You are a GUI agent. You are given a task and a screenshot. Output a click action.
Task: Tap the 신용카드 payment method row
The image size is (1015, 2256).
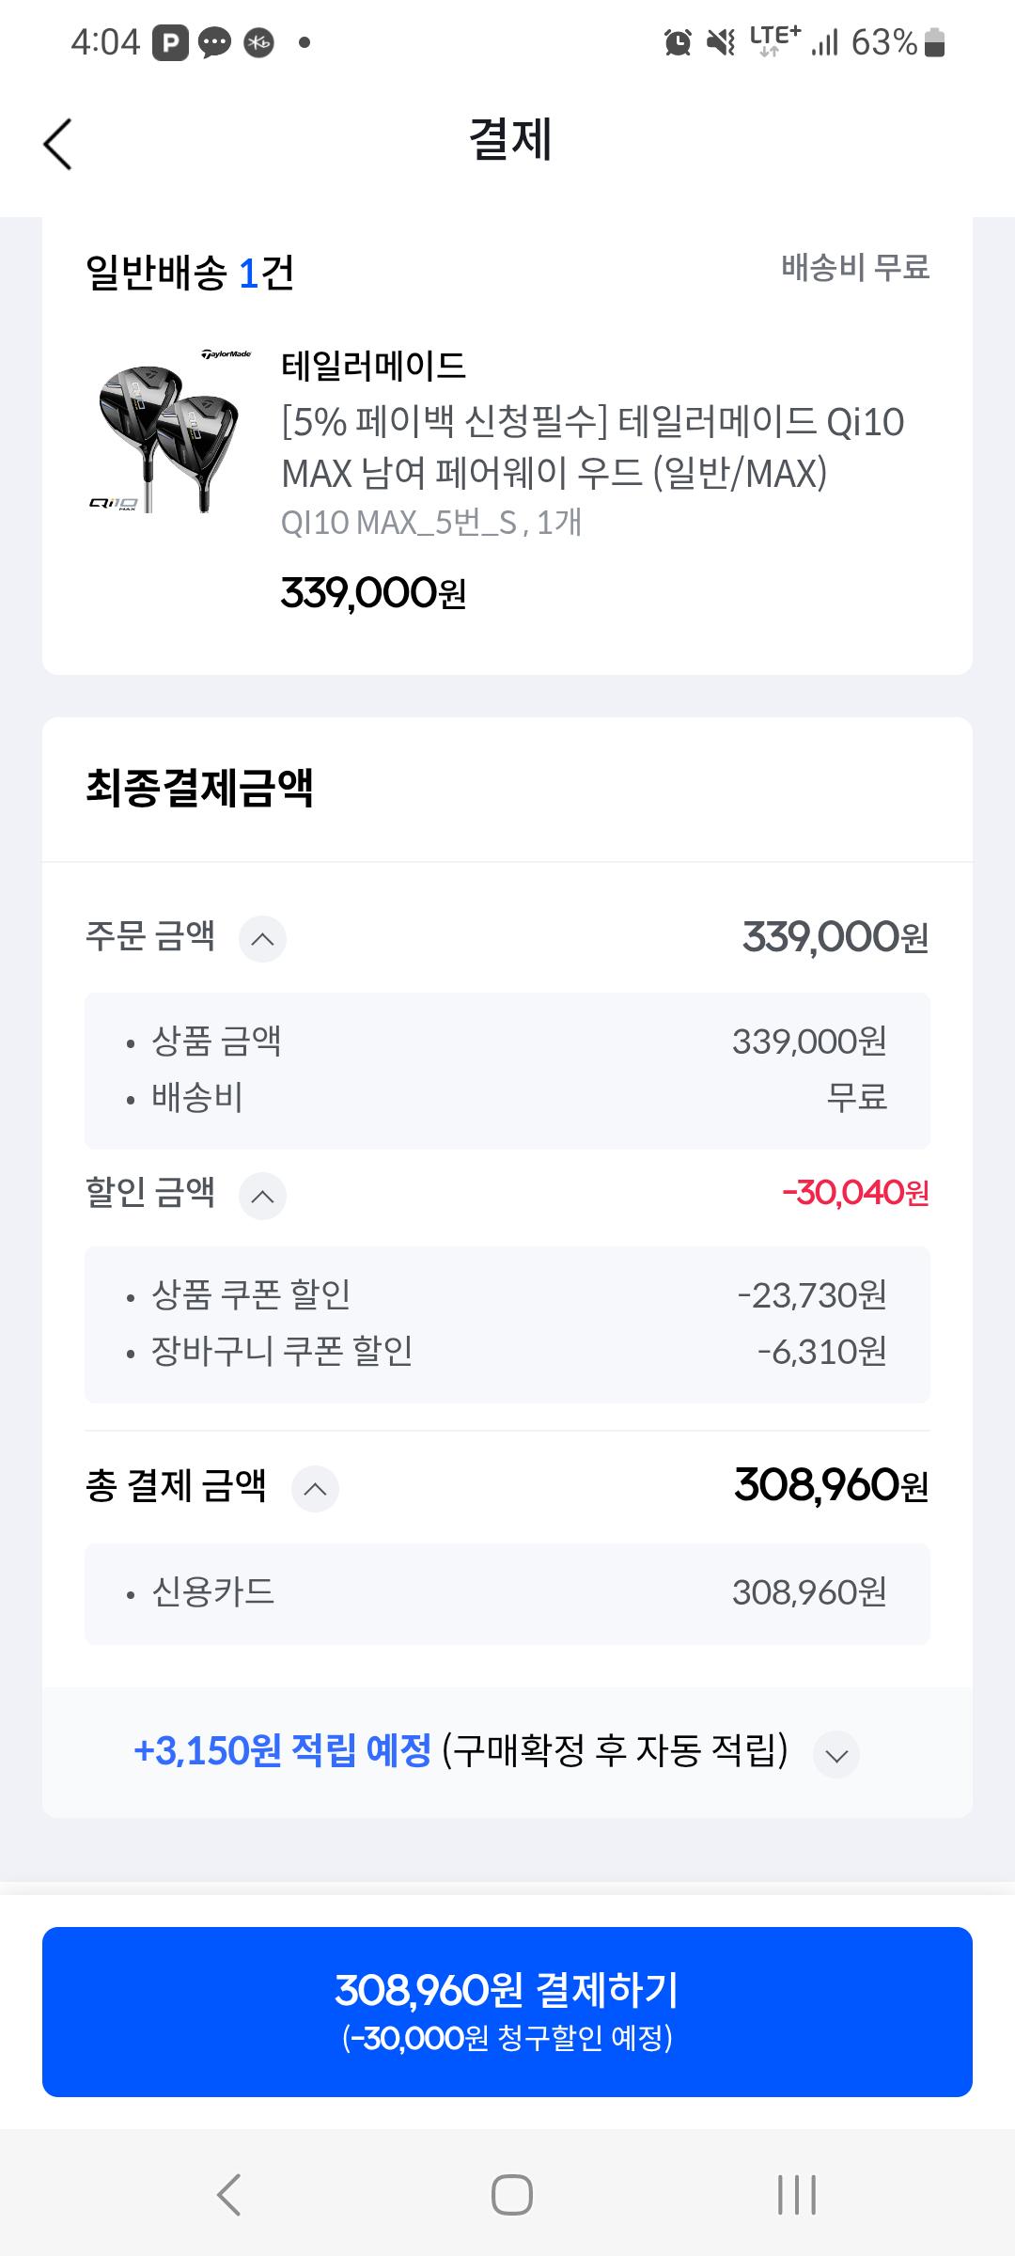point(507,1592)
